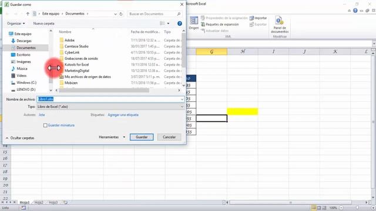Create a Nueva carpeta

pos(43,23)
